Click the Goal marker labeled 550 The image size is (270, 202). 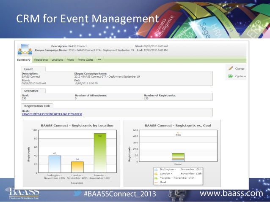178,134
